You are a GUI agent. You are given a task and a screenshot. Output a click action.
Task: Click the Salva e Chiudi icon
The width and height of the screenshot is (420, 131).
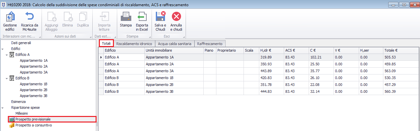coord(160,17)
